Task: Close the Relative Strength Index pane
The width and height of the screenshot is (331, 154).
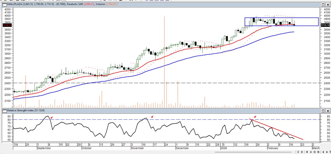Action: (x=327, y=111)
